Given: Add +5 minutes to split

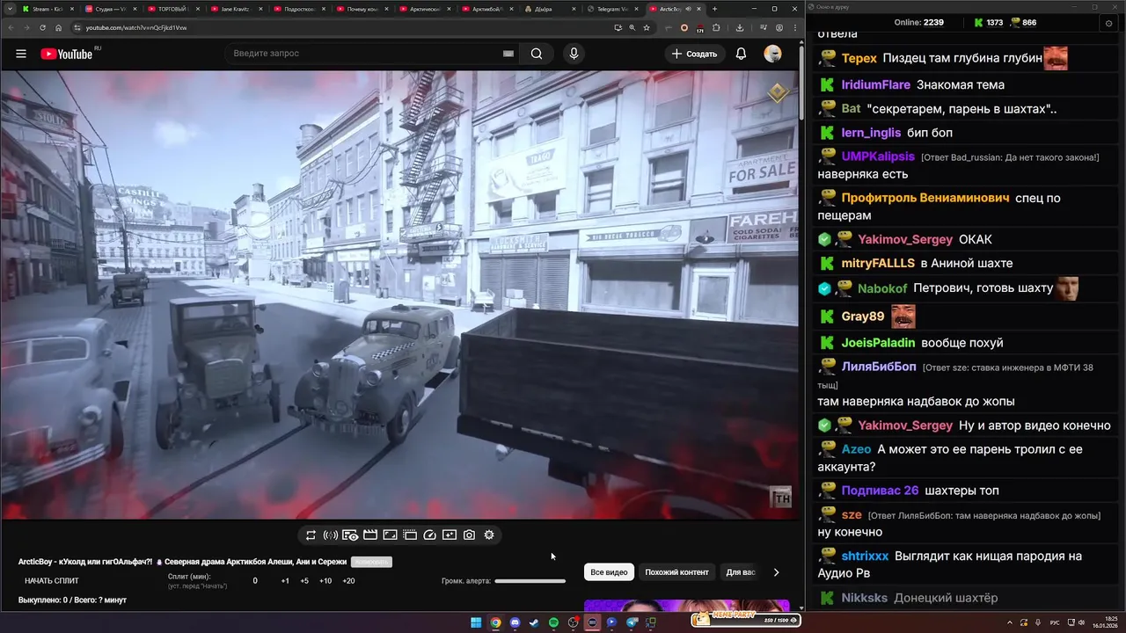Looking at the screenshot, I should coord(304,581).
